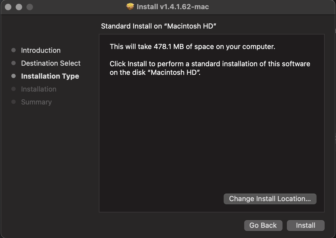Minimize the installer with the yellow button
The image size is (336, 238).
pos(19,7)
